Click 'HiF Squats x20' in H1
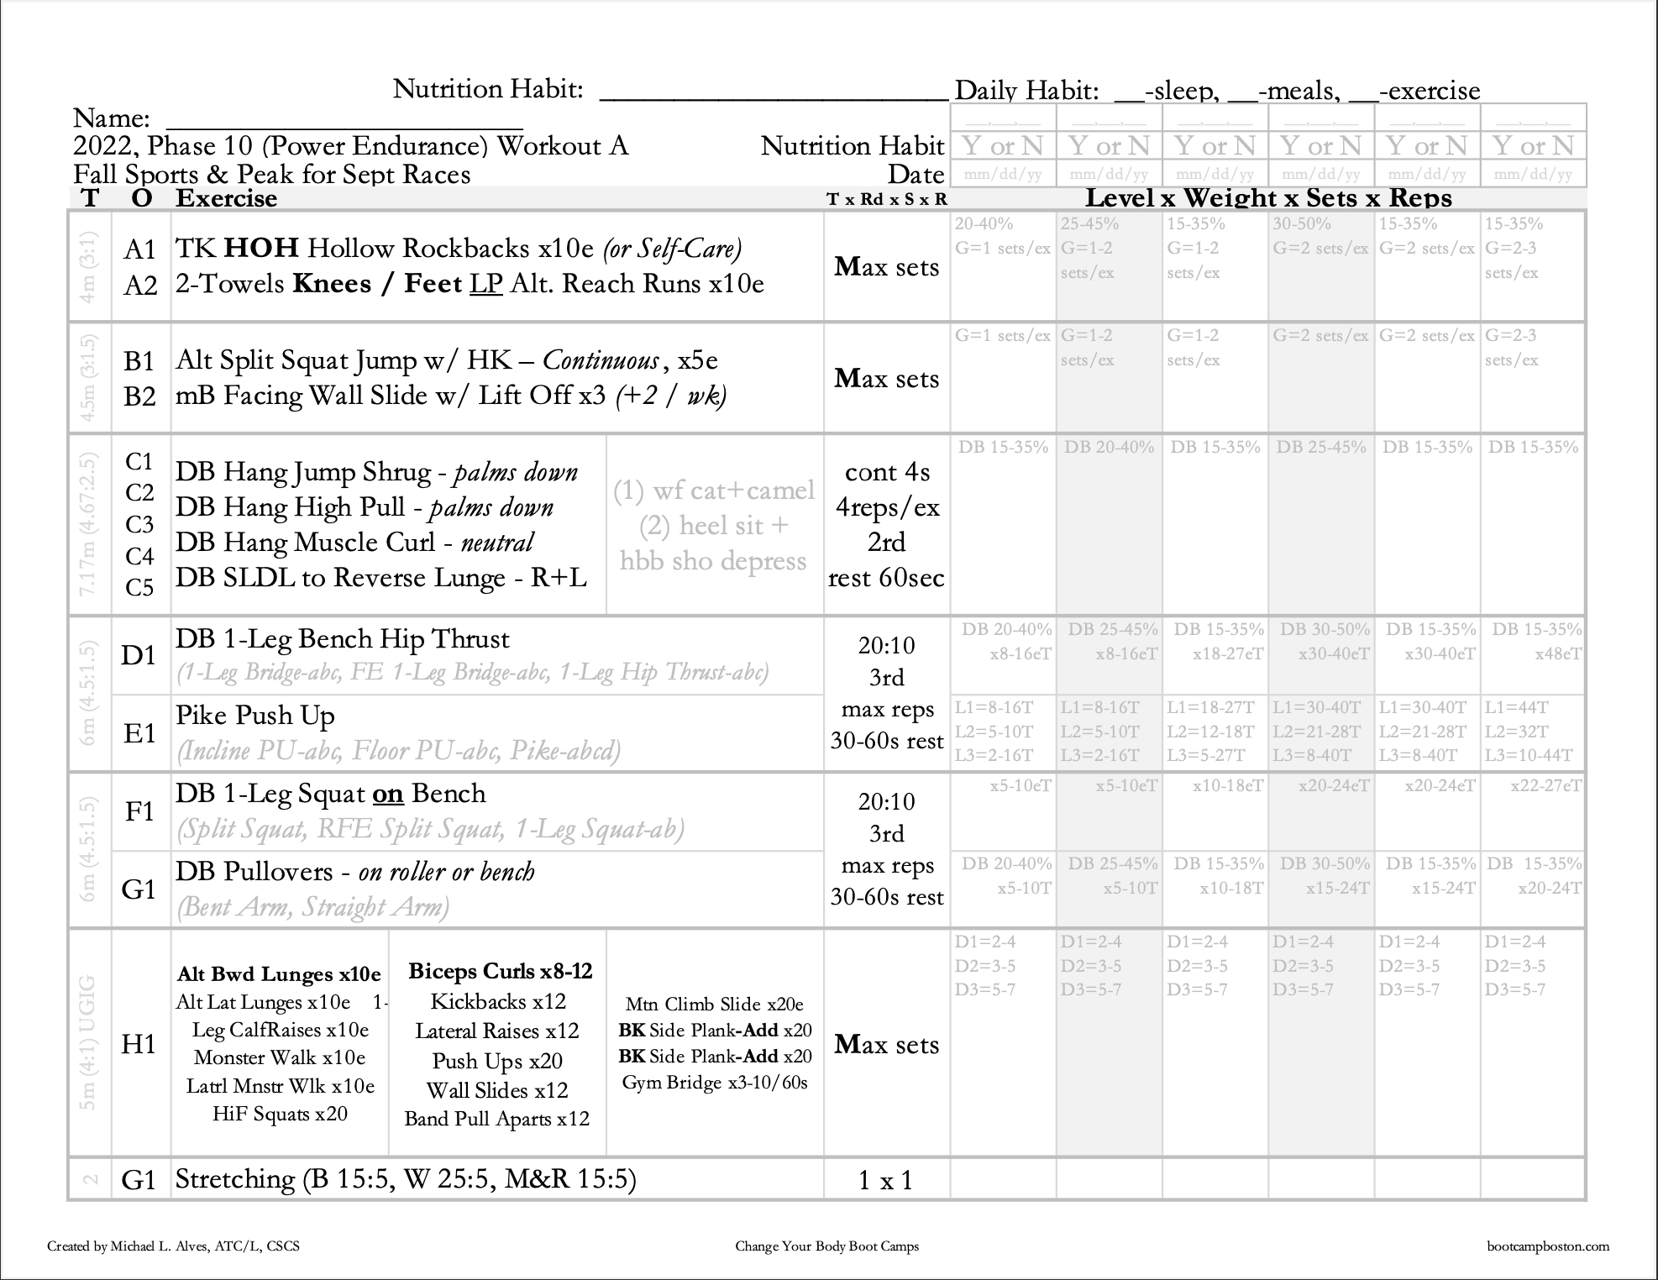Screen dimensions: 1658x1280 (x=280, y=1114)
